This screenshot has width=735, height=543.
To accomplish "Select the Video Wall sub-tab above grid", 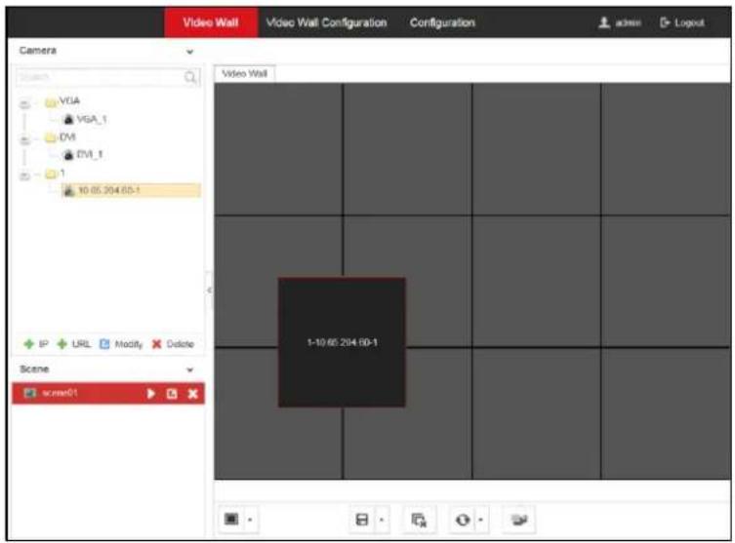I will pyautogui.click(x=244, y=73).
